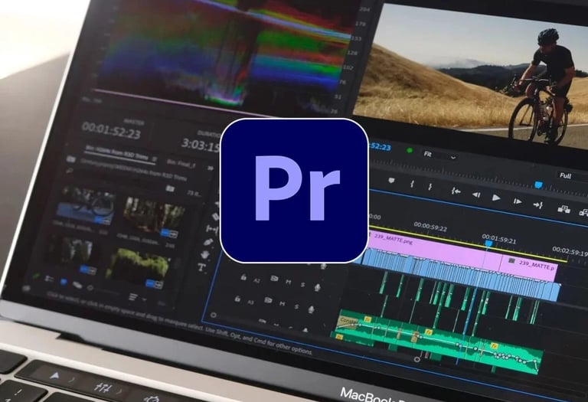This screenshot has width=588, height=402.
Task: Switch Project panel to list view
Action: pos(49,279)
